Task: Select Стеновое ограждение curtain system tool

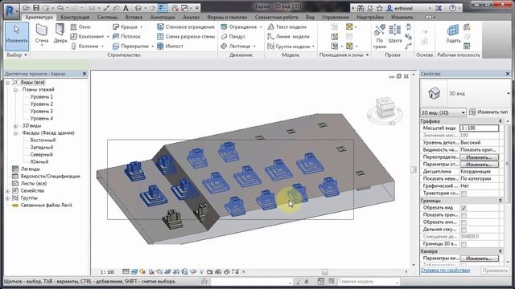Action: (186, 26)
